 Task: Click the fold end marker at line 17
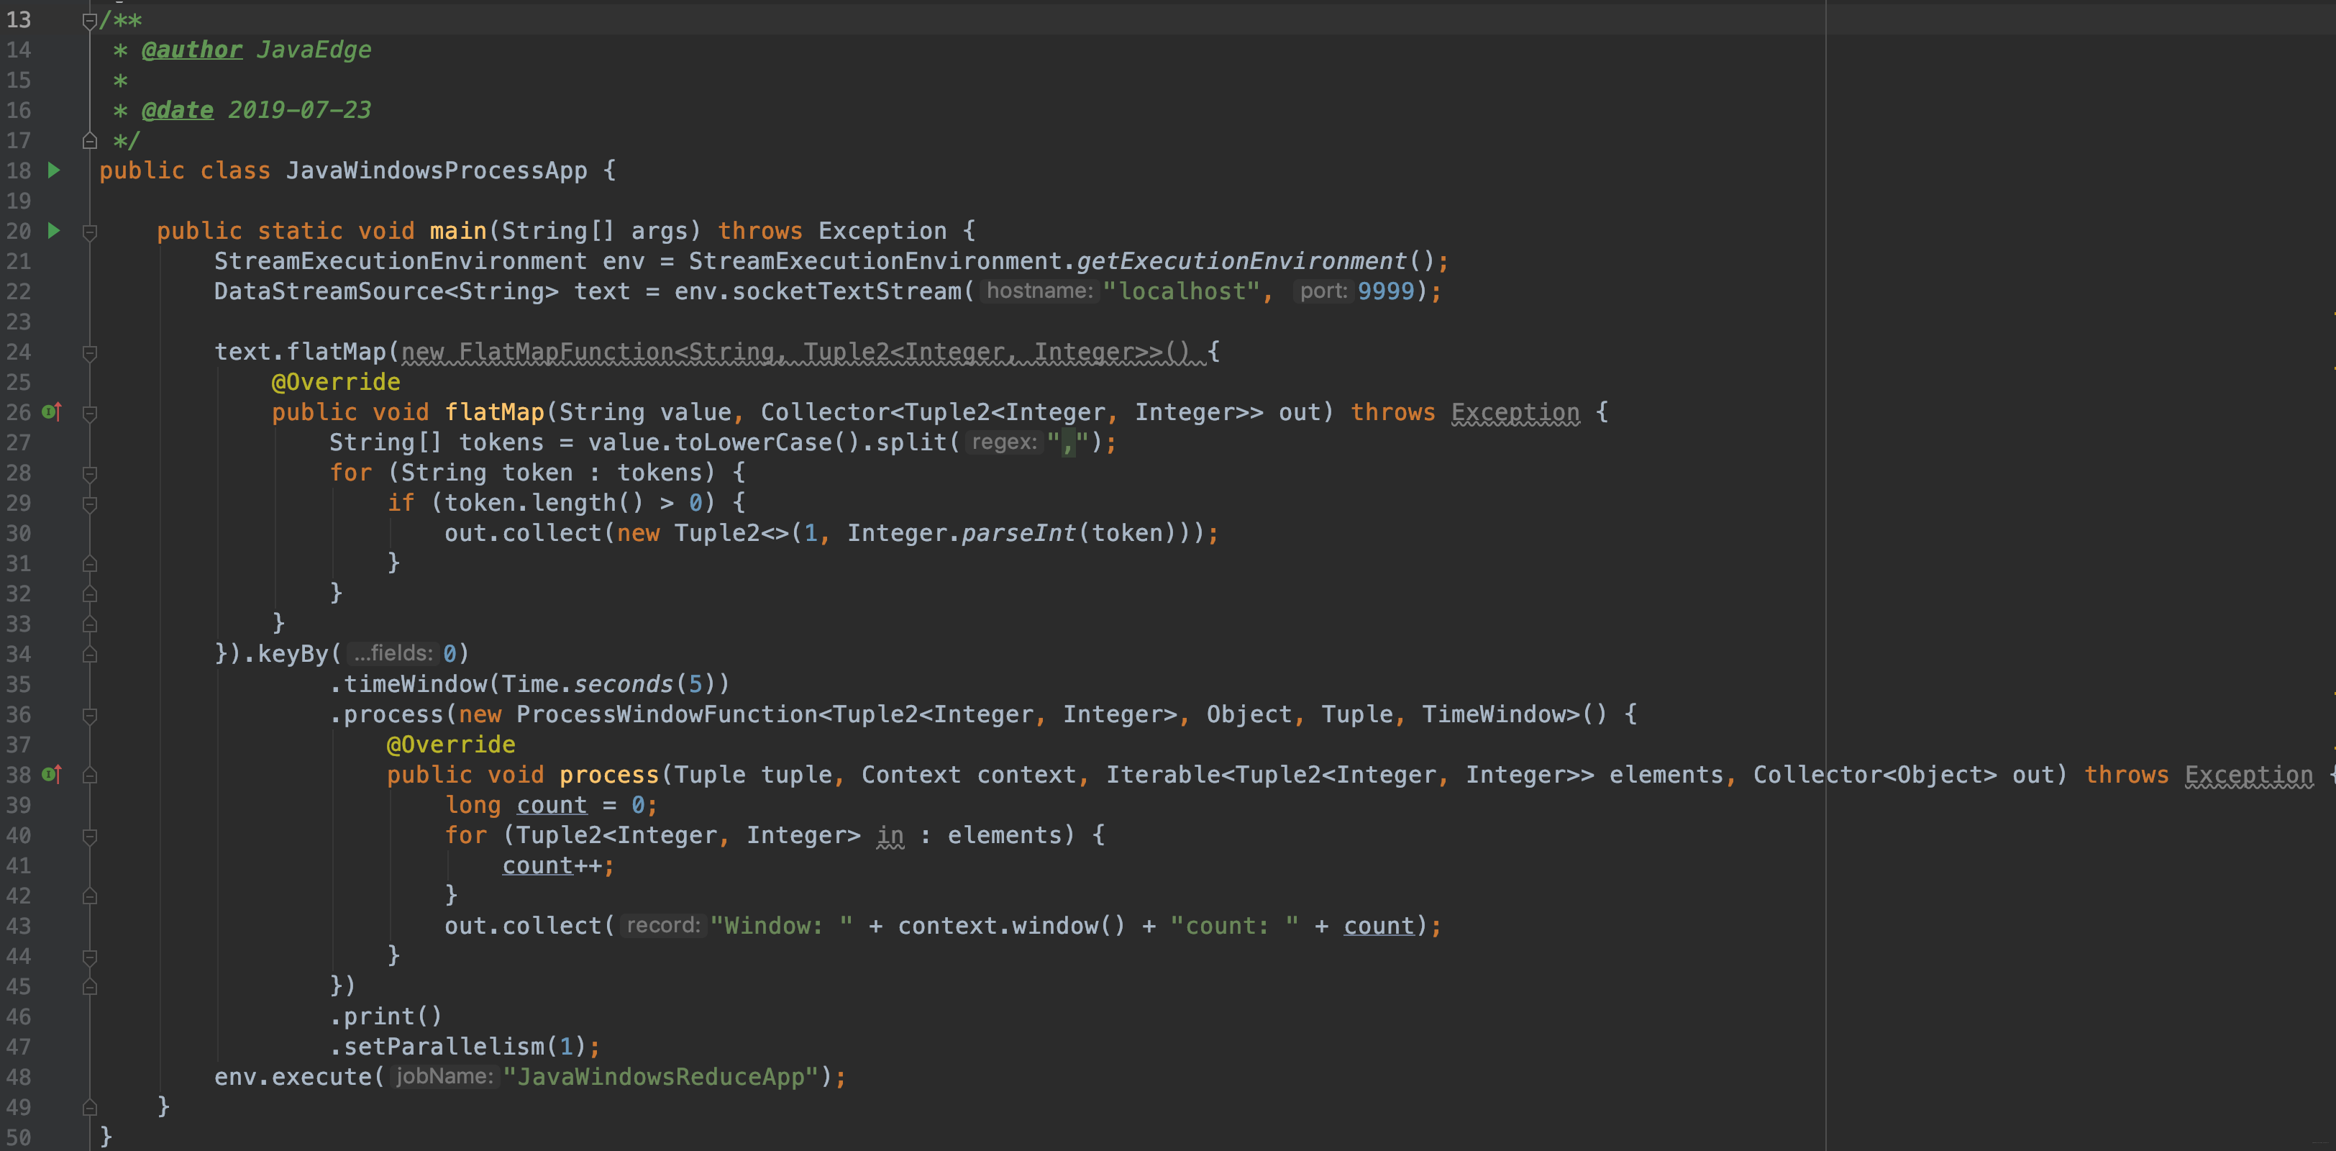pyautogui.click(x=90, y=140)
